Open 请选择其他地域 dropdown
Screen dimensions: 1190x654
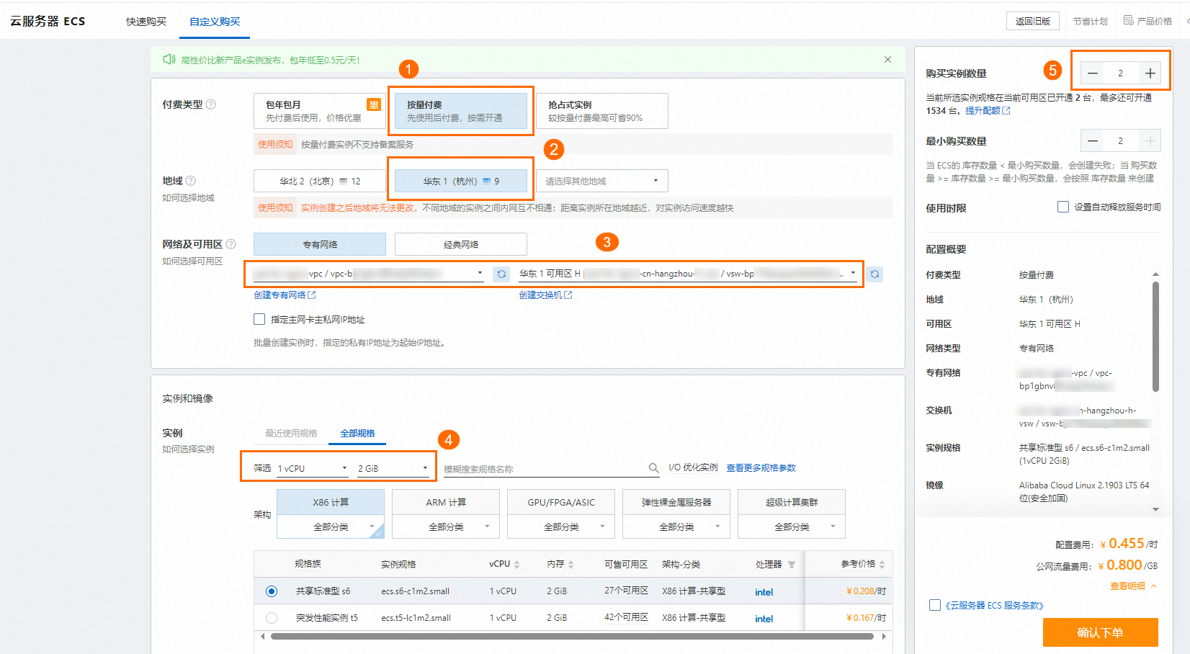pos(602,181)
